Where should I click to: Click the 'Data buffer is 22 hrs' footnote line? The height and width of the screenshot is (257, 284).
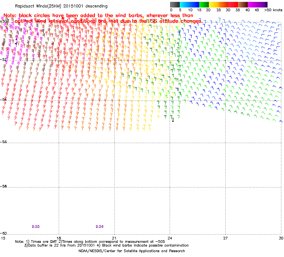(106, 245)
